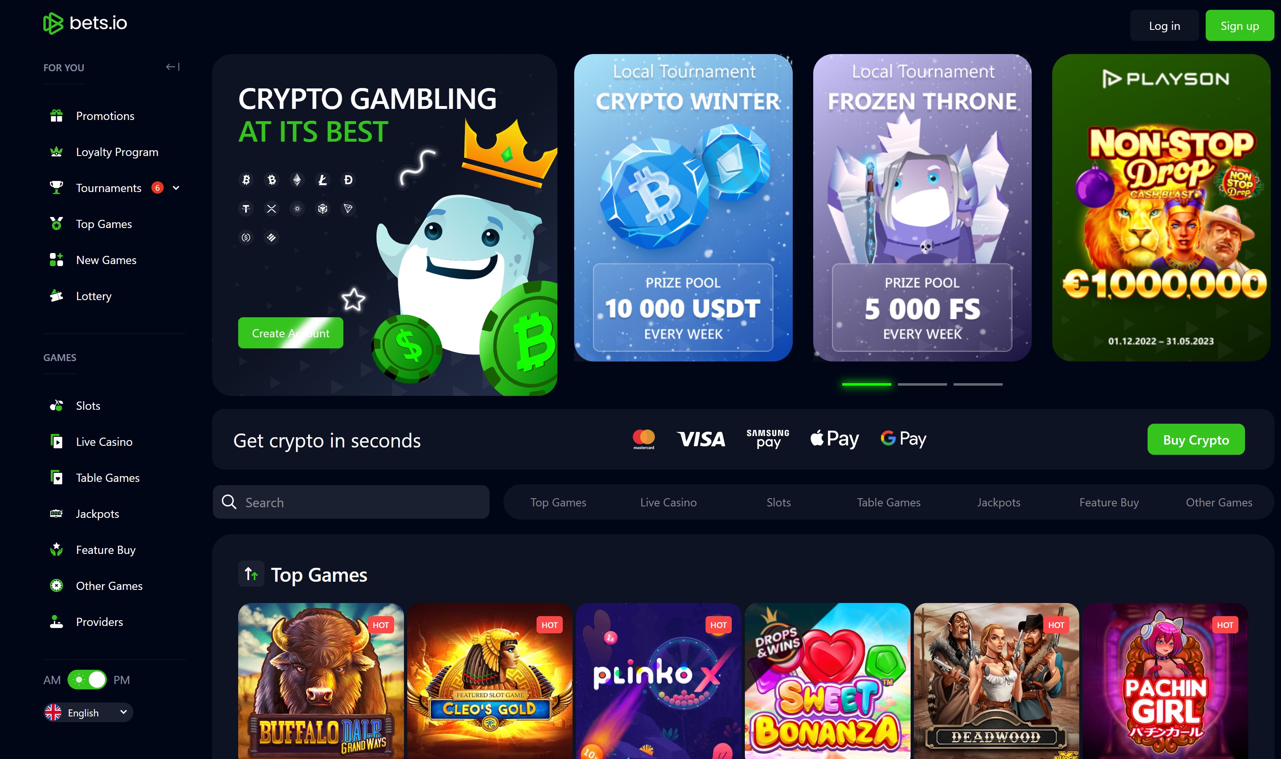Select the second carousel slide indicator
The width and height of the screenshot is (1281, 759).
922,384
